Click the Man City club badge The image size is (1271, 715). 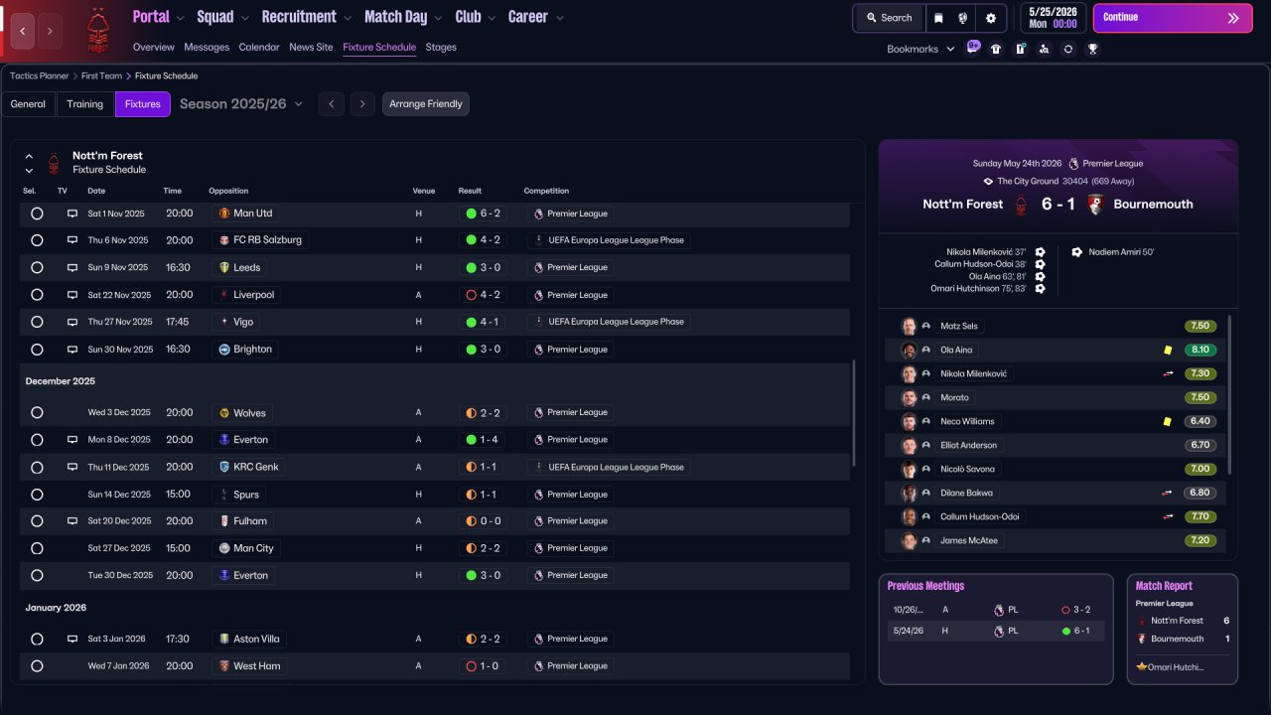coord(224,548)
